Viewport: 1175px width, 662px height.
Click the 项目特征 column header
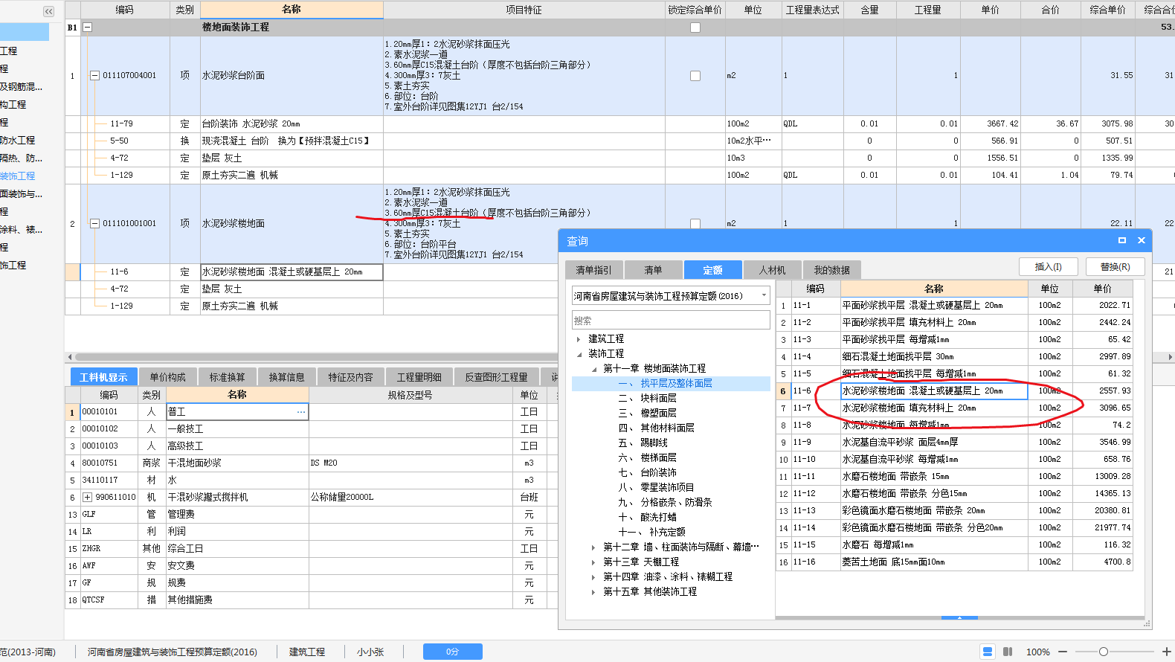pyautogui.click(x=524, y=10)
